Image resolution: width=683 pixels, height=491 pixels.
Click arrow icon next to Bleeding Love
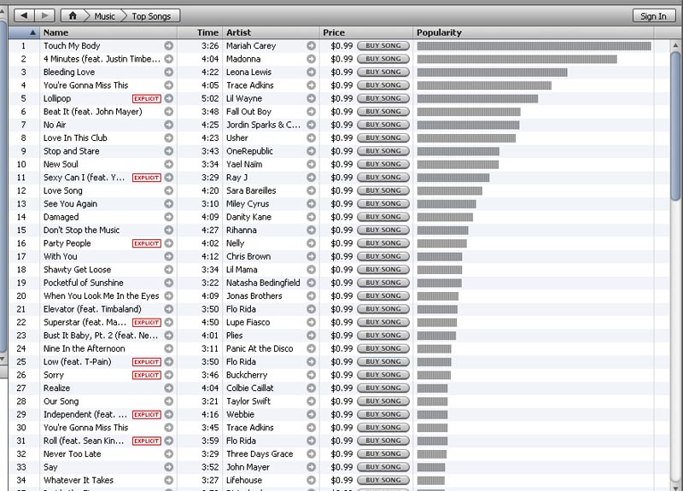tap(168, 72)
